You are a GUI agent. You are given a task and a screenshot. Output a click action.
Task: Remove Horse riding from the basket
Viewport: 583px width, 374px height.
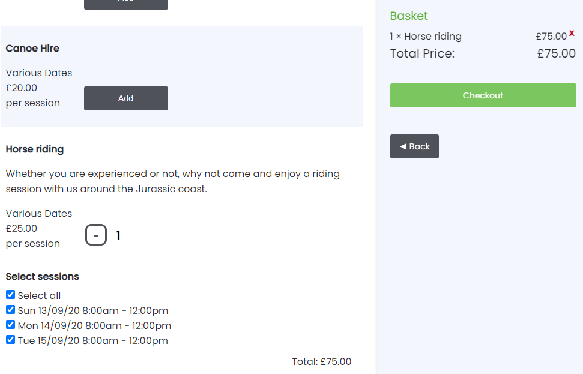[572, 34]
